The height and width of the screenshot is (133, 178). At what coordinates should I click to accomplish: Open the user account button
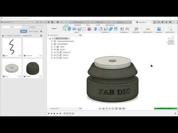pos(175,22)
